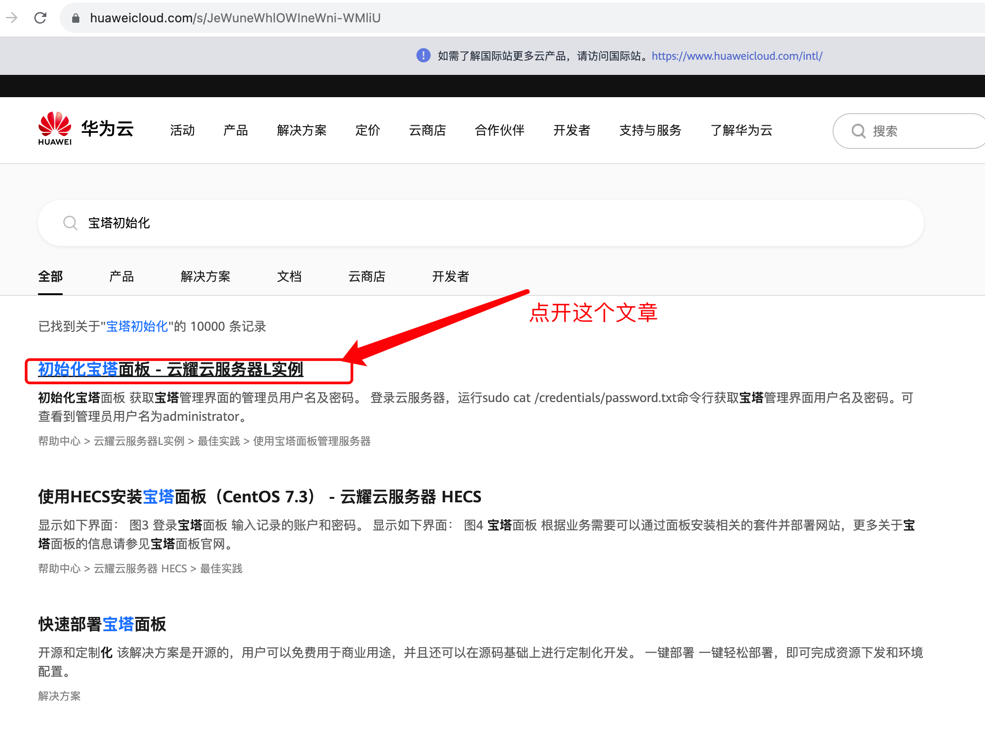Click snippet beginning 初始化宝塔面板 获取宝塔管理界面
The image size is (985, 739).
tap(476, 407)
